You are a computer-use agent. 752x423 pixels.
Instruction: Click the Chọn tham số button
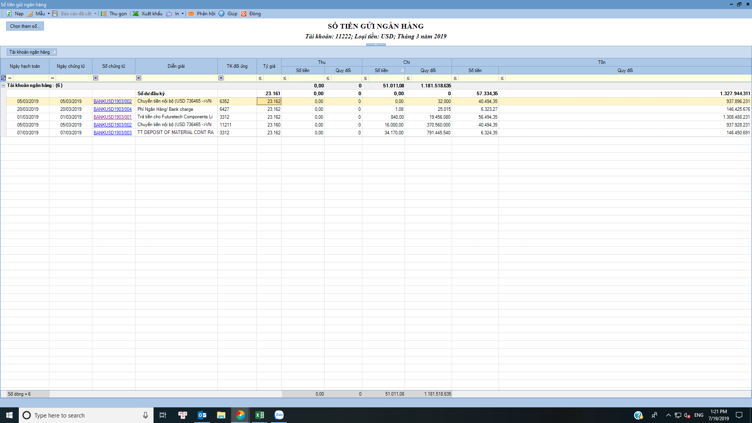25,26
